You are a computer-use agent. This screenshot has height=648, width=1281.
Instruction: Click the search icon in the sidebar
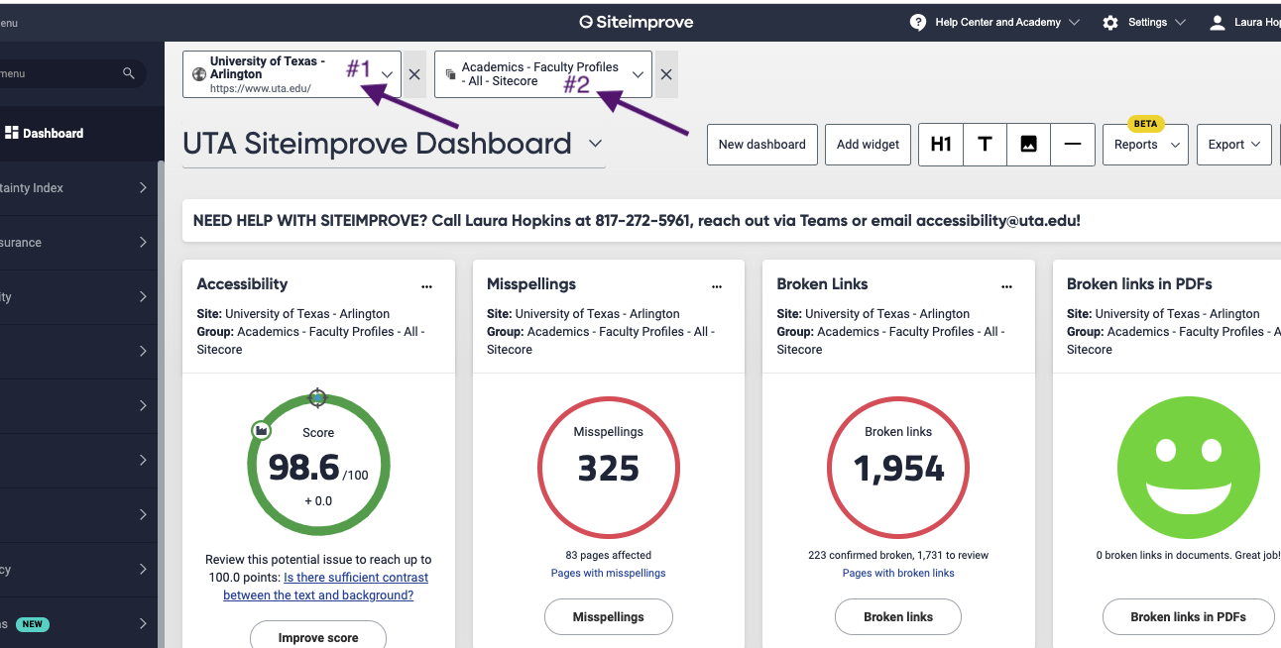[x=128, y=72]
